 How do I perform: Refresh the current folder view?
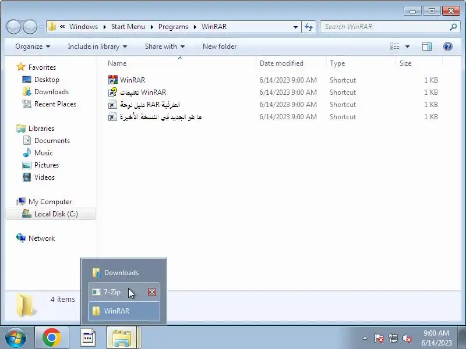309,27
